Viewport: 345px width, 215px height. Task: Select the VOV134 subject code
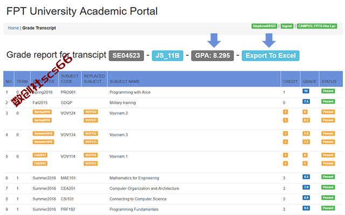click(68, 135)
